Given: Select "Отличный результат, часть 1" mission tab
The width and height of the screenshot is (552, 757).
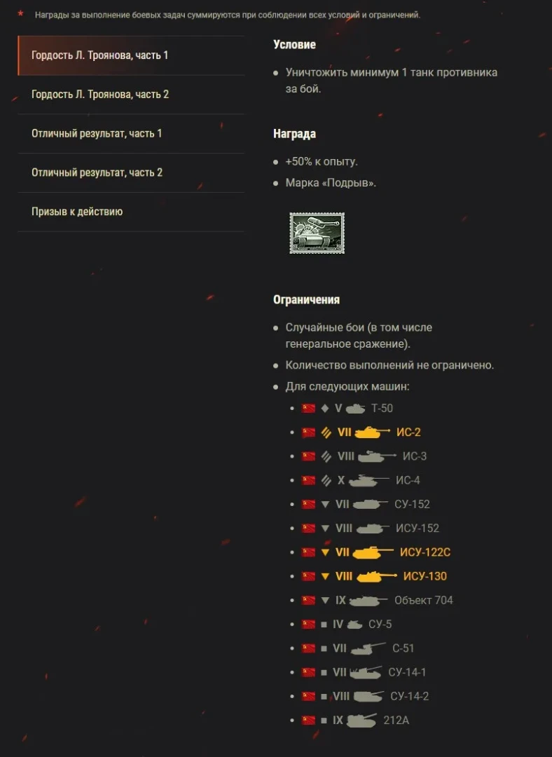Looking at the screenshot, I should (x=97, y=133).
